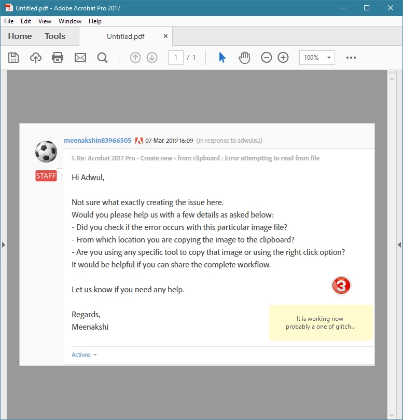
Task: Open the Help menu
Action: click(x=95, y=21)
